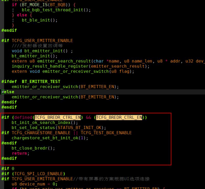Click the 'TCFG_CHARGESTORE_ENABLE' macro
The width and height of the screenshot is (205, 189).
tap(41, 133)
